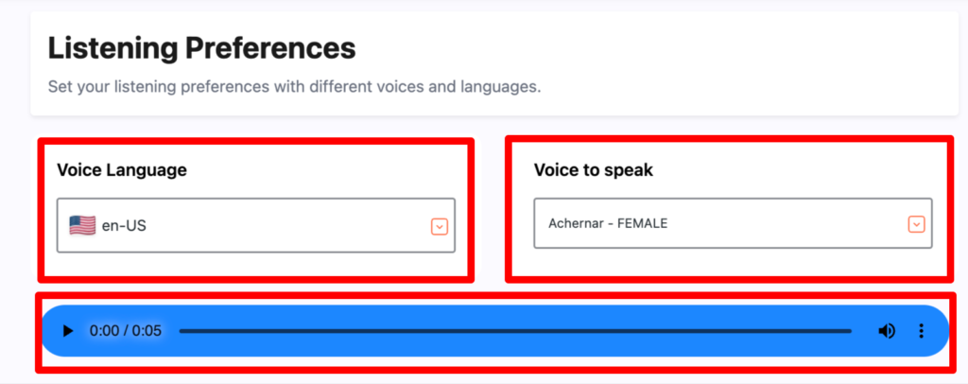The height and width of the screenshot is (384, 968).
Task: Click the 0:00 / 0:05 time display
Action: coord(126,332)
